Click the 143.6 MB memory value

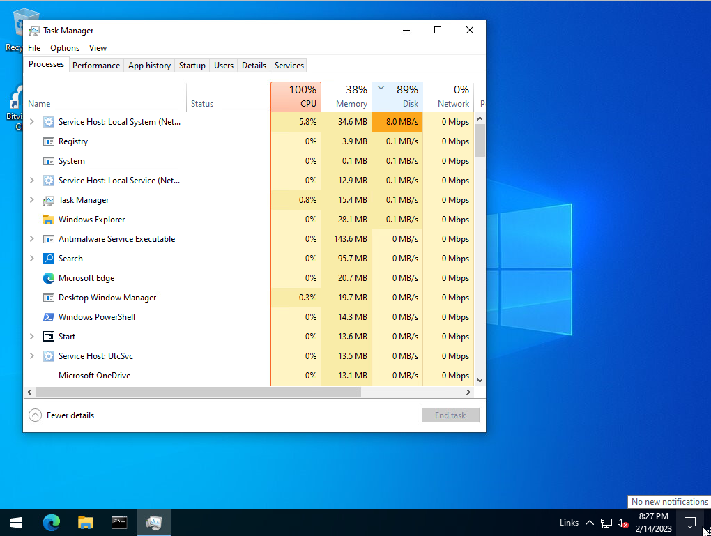pyautogui.click(x=351, y=239)
